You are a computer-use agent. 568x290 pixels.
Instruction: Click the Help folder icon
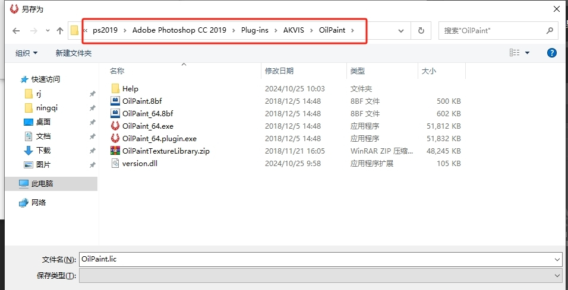pyautogui.click(x=115, y=88)
